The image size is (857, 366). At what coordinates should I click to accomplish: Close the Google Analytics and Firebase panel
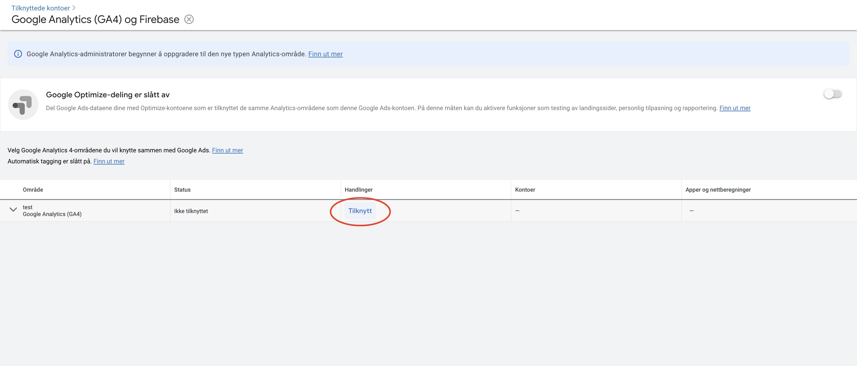189,19
